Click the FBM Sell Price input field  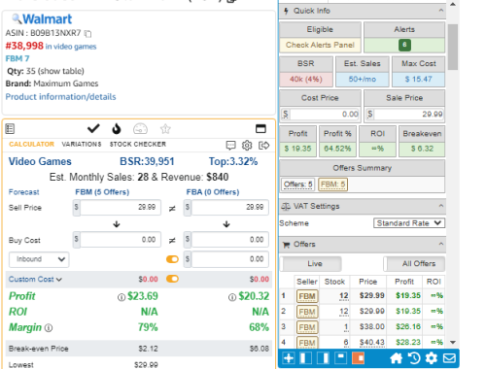(x=121, y=207)
